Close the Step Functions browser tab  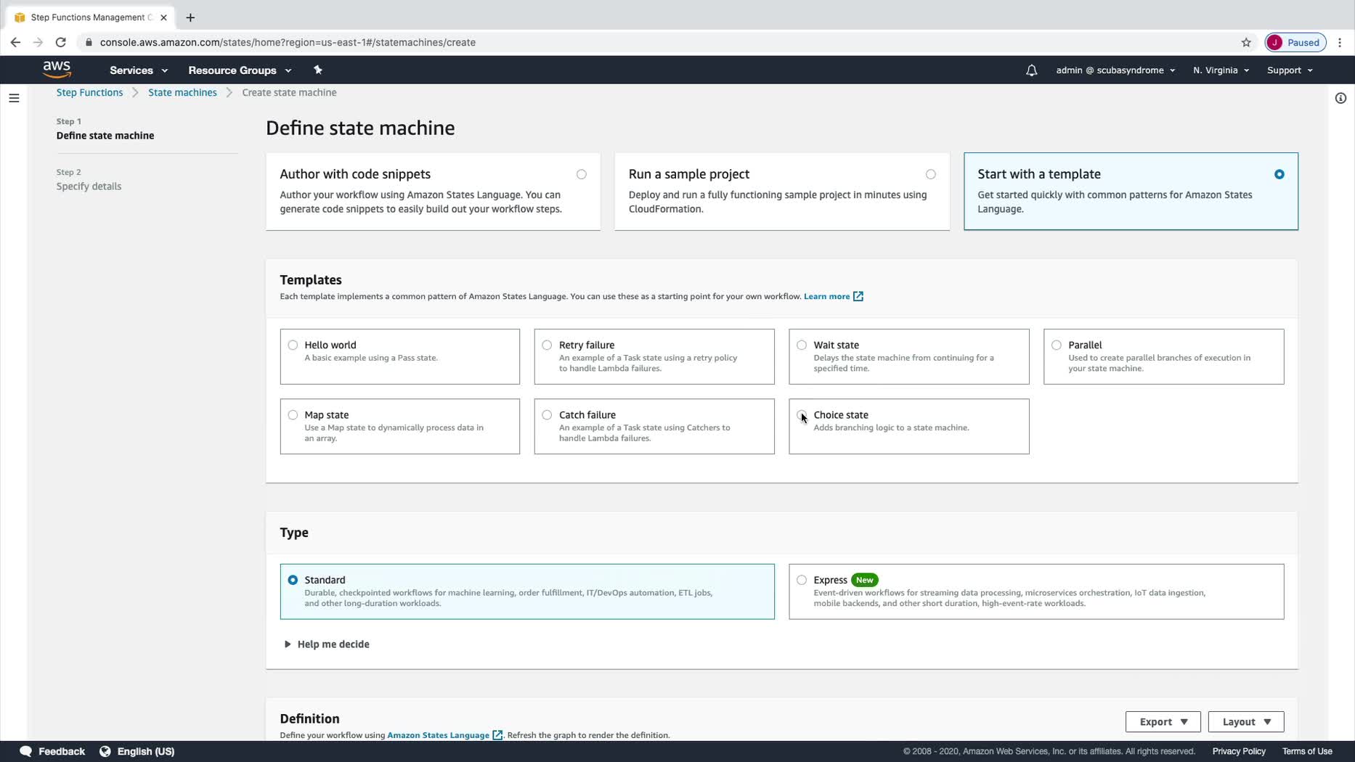(x=163, y=17)
